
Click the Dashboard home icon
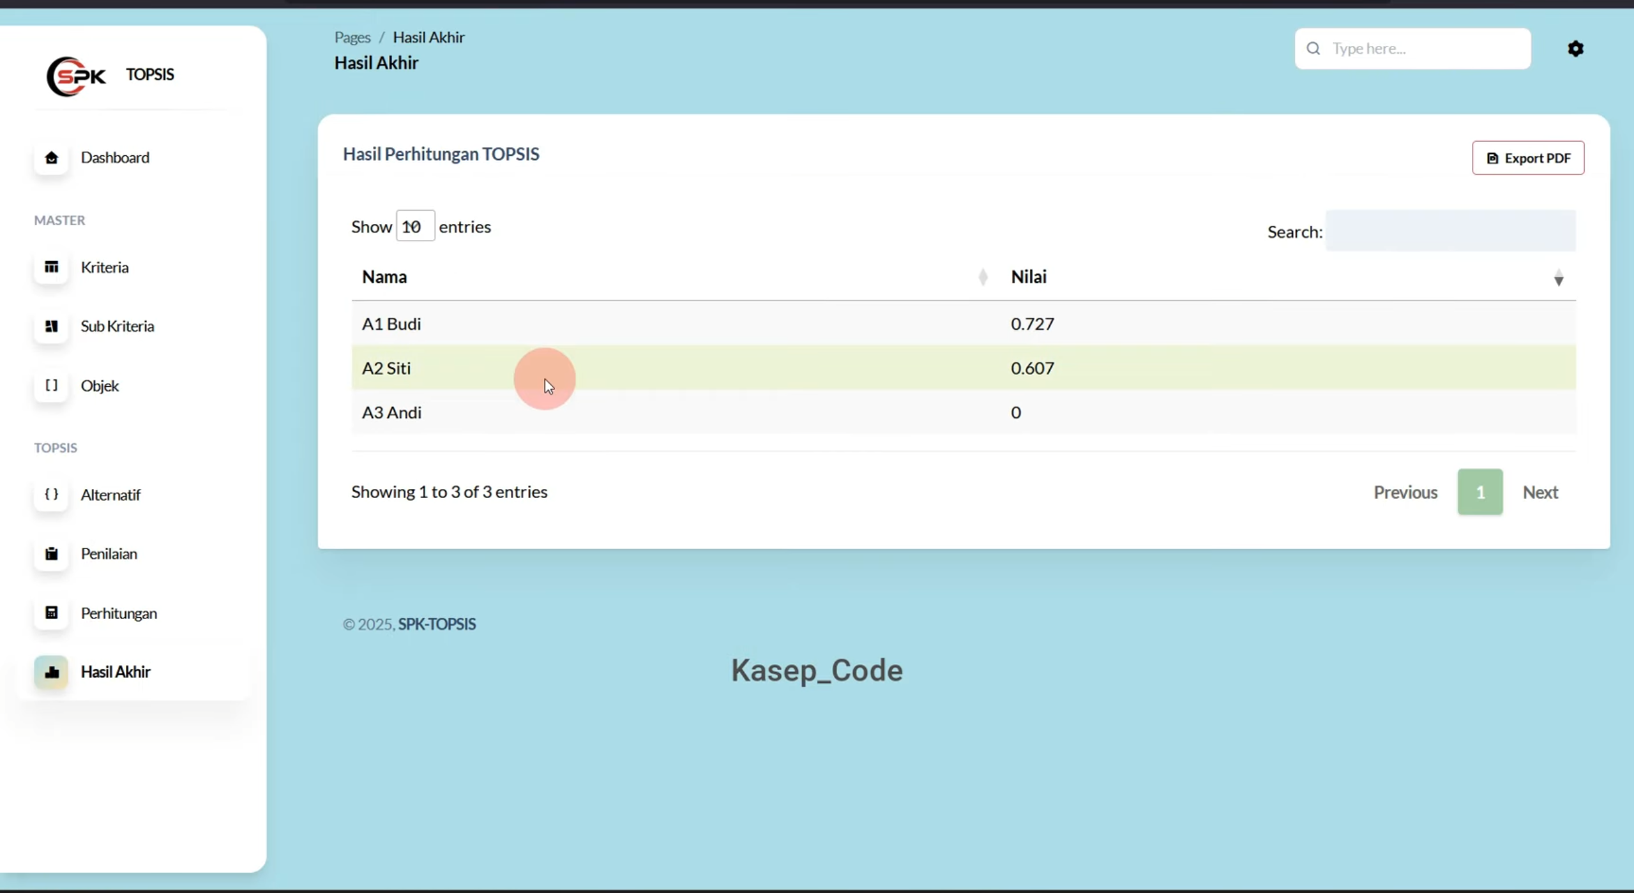click(x=51, y=158)
